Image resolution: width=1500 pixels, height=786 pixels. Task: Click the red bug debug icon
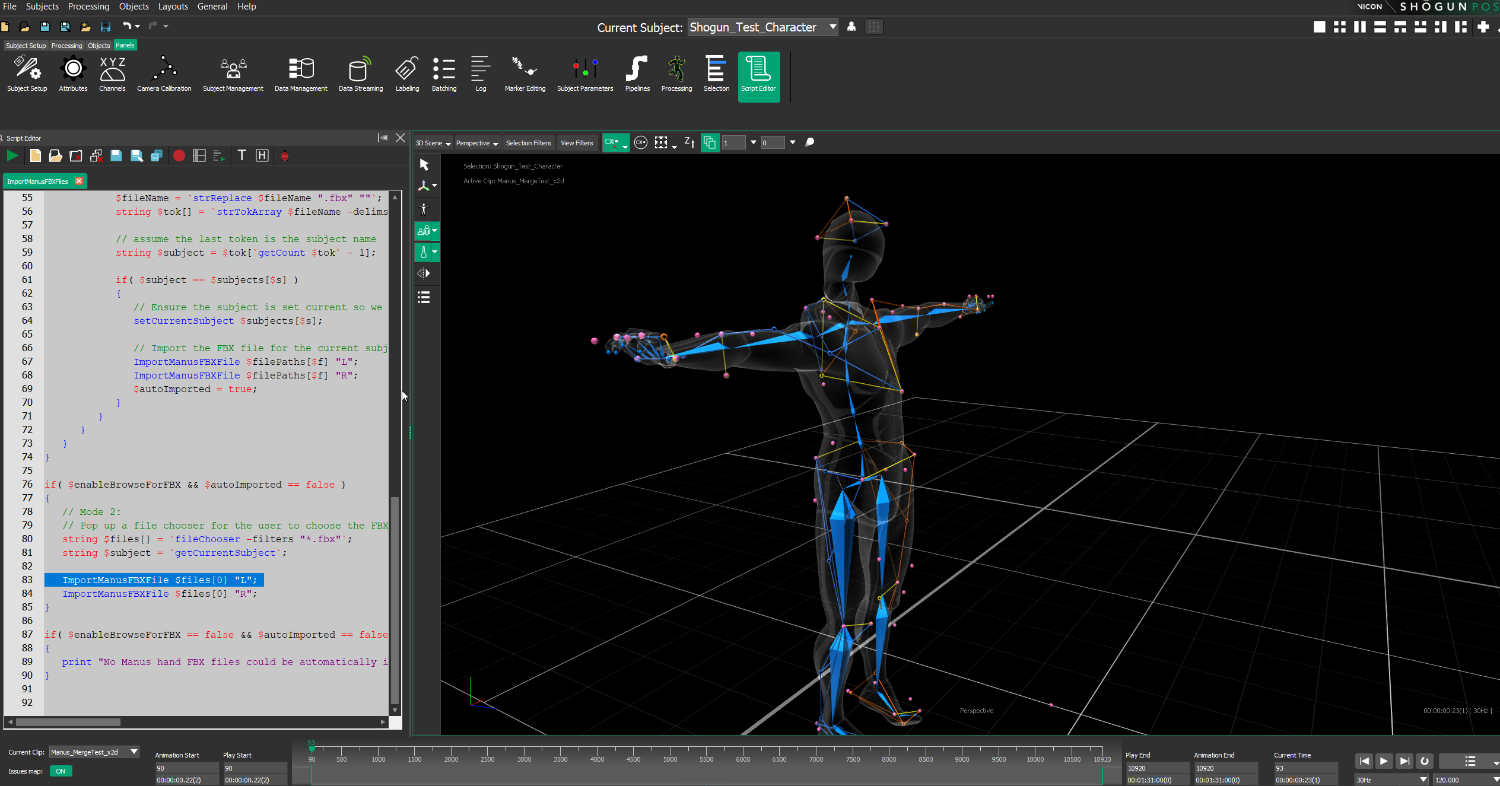[x=285, y=156]
